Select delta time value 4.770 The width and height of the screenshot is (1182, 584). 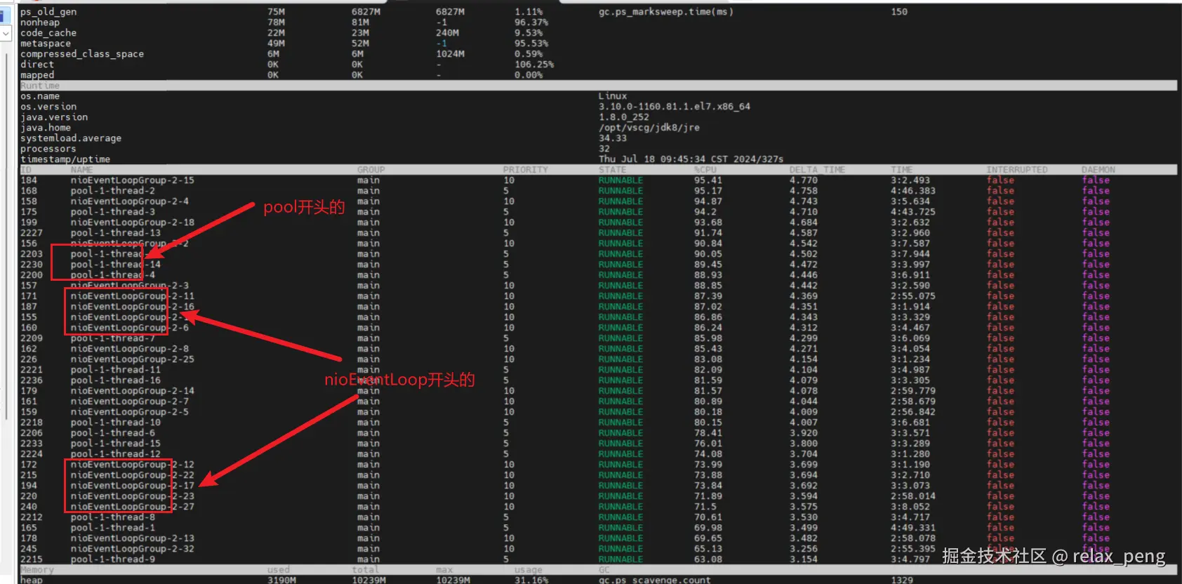tap(803, 180)
